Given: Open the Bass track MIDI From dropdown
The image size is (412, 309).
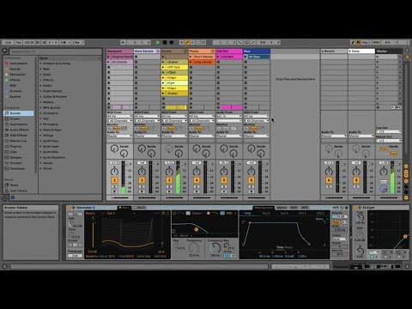Looking at the screenshot, I should click(x=257, y=116).
